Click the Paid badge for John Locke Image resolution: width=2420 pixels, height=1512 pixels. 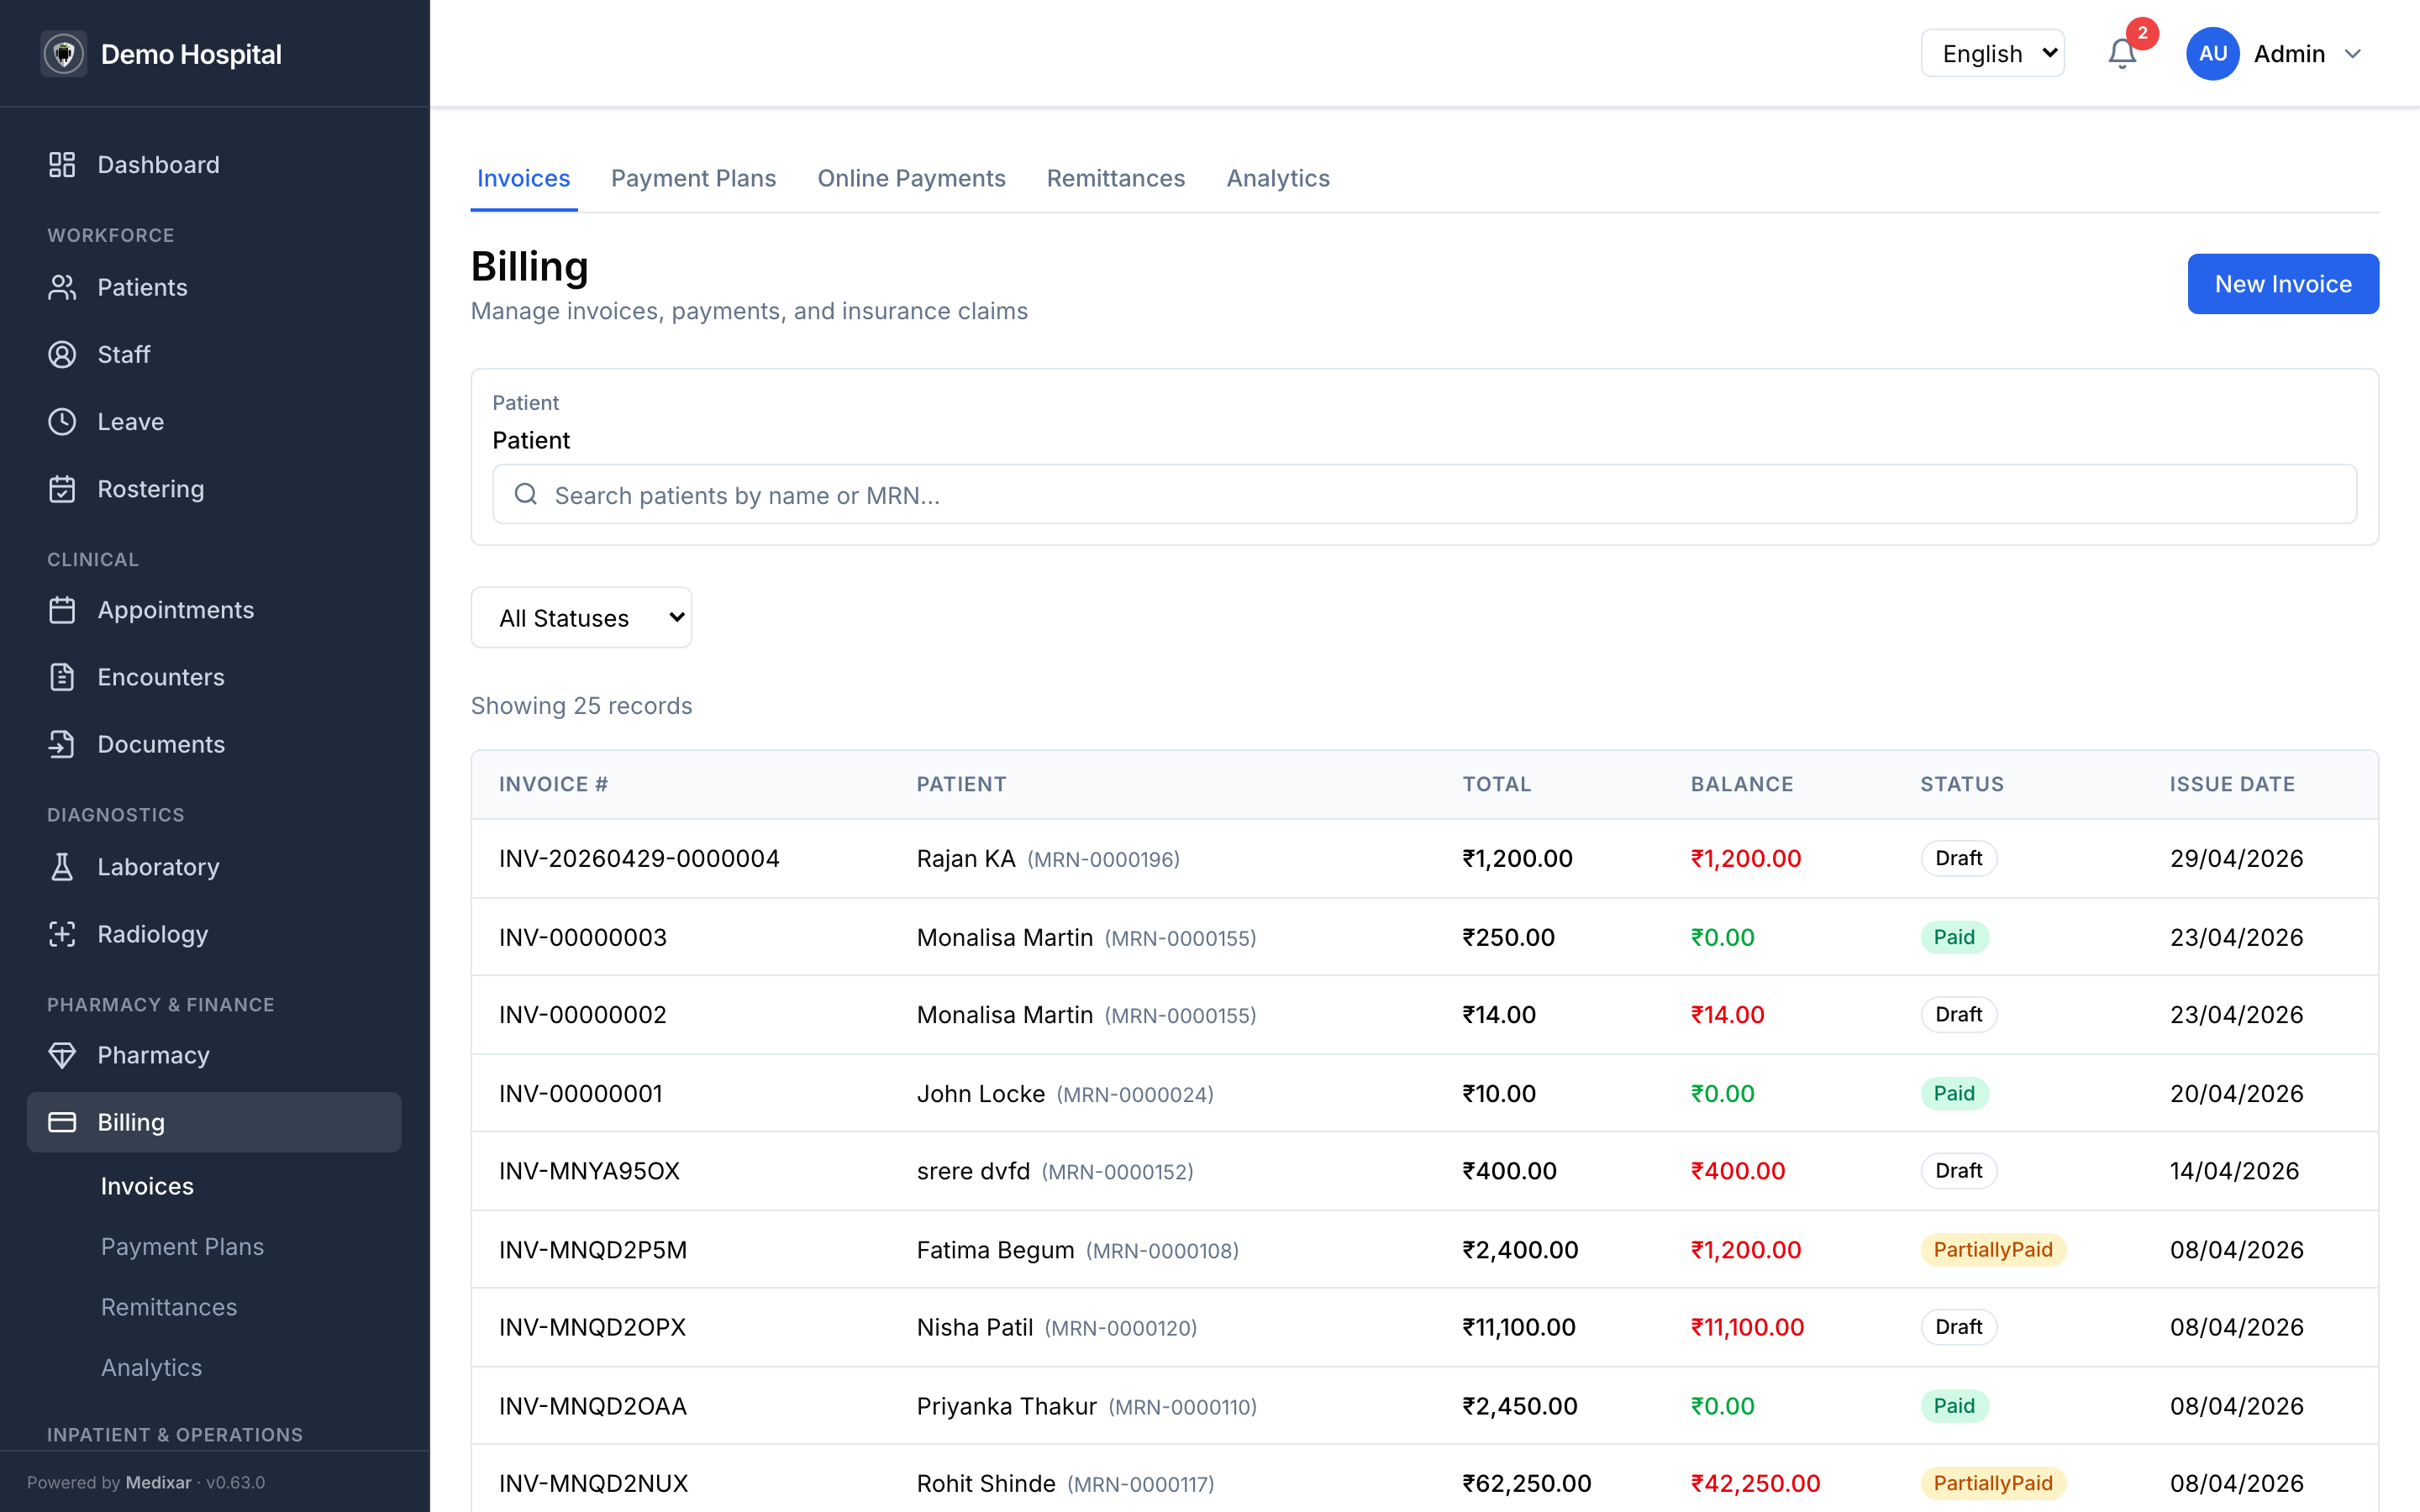click(x=1954, y=1093)
